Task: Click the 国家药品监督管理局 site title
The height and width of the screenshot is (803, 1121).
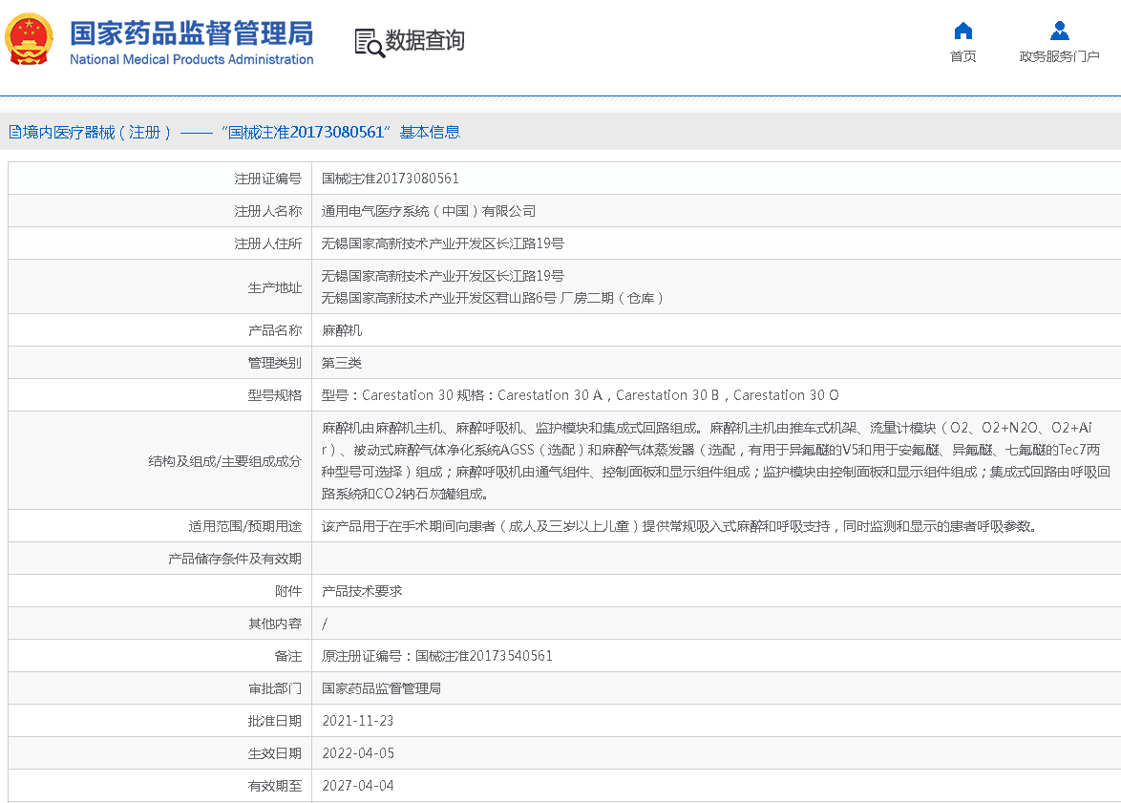Action: coord(191,32)
